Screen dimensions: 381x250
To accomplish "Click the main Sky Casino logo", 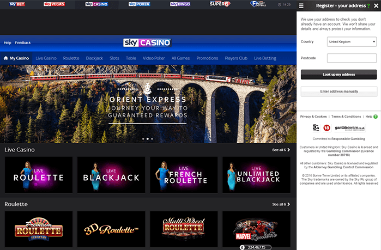I will point(147,42).
